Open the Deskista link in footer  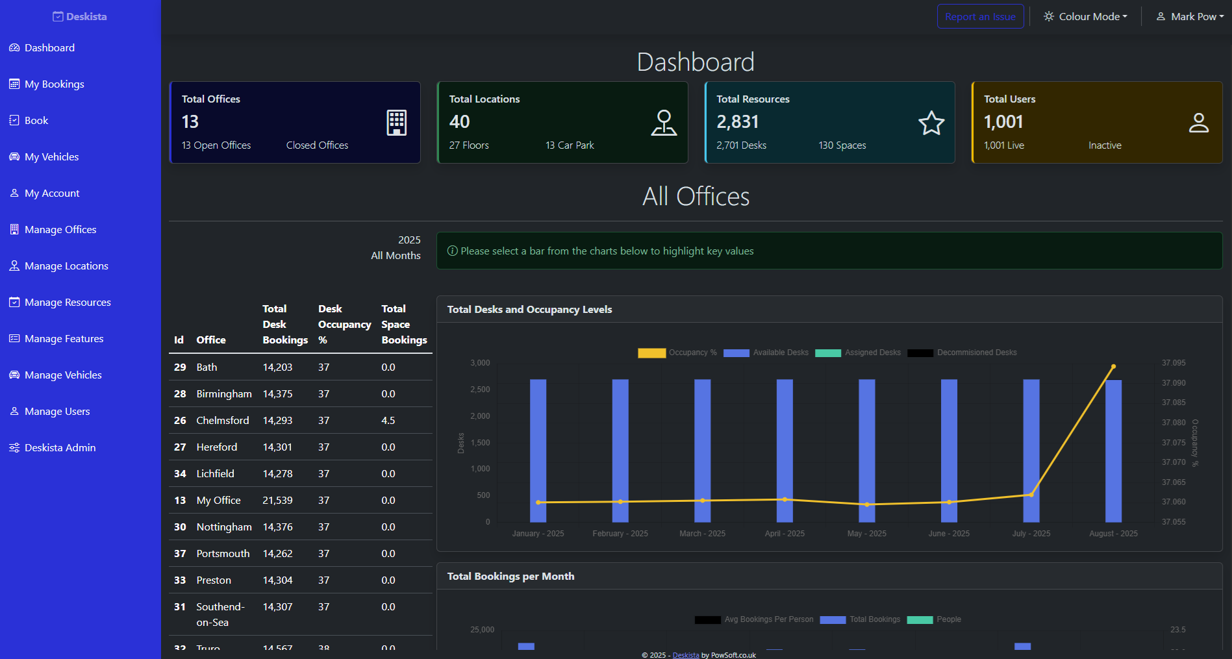(x=686, y=655)
